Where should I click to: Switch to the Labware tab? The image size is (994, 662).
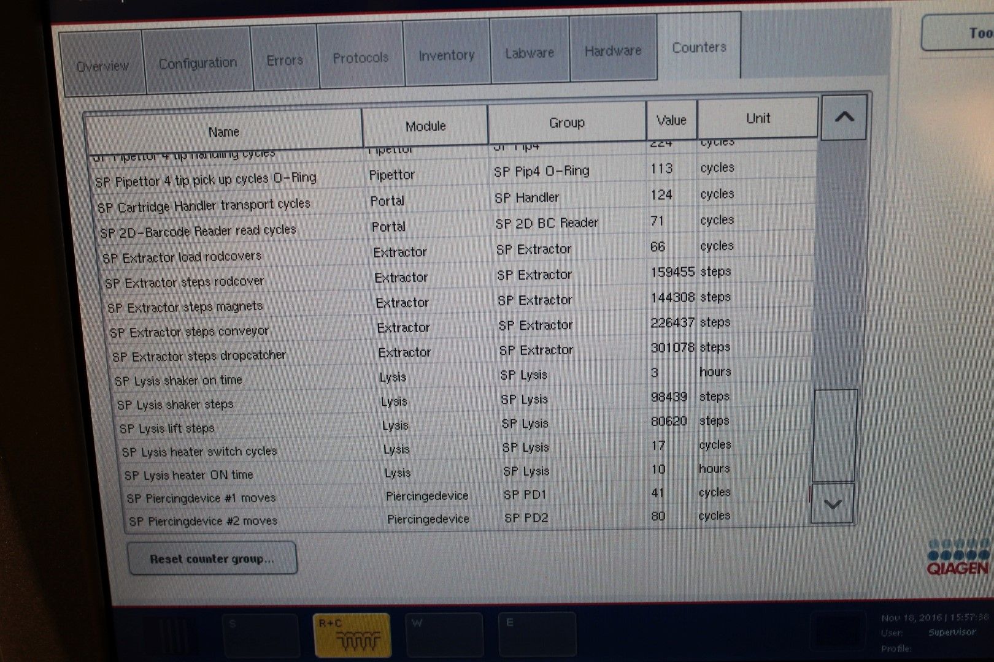530,51
